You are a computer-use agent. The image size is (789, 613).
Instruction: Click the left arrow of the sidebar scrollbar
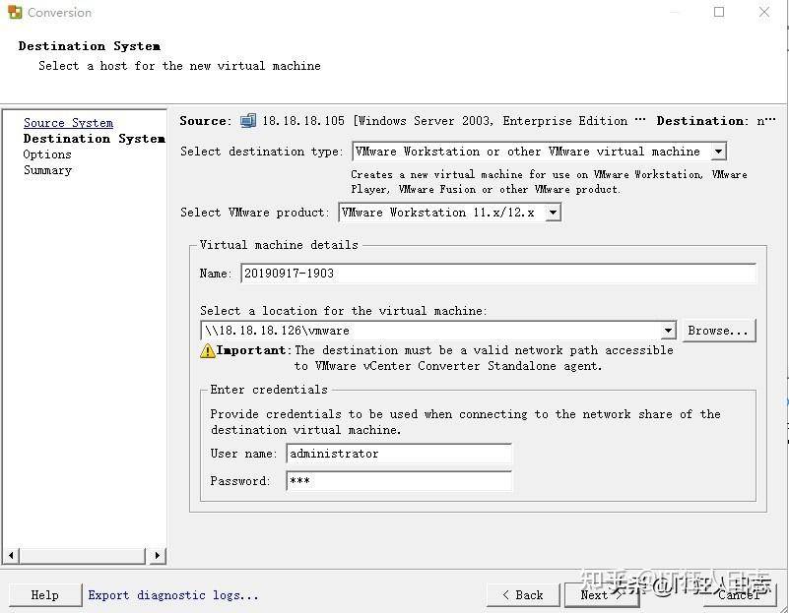[x=12, y=556]
